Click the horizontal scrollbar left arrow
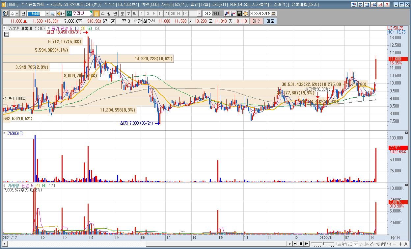411x249 pixels. coord(5,244)
